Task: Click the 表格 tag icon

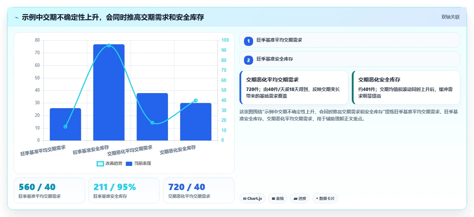Action: point(273,199)
